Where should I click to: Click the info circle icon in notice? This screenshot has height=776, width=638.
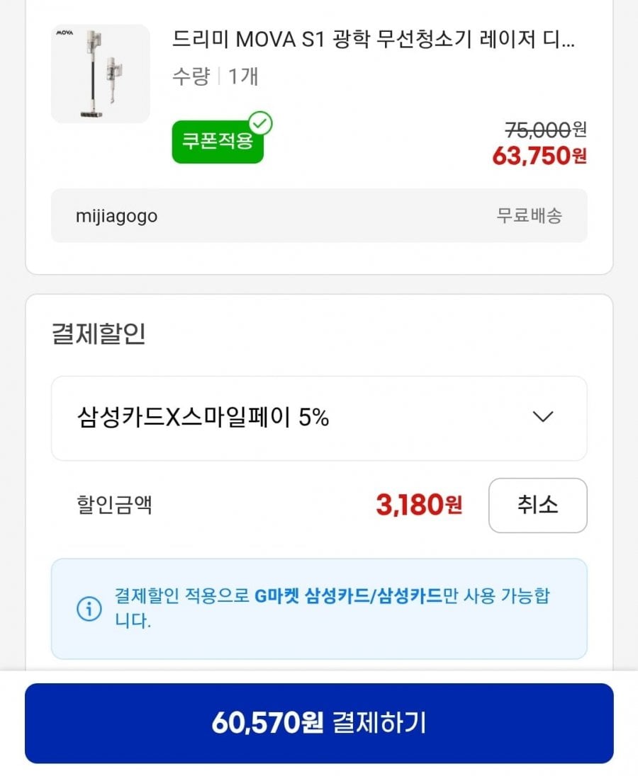pyautogui.click(x=89, y=609)
